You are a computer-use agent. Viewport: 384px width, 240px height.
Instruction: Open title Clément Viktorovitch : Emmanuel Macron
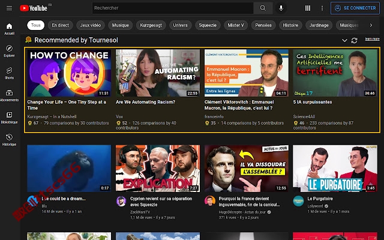click(x=239, y=105)
